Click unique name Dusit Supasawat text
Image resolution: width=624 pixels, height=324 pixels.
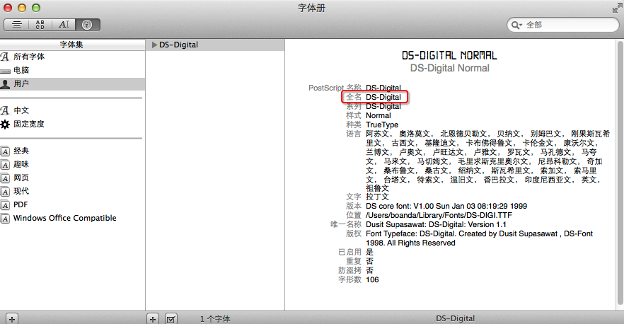pyautogui.click(x=436, y=224)
